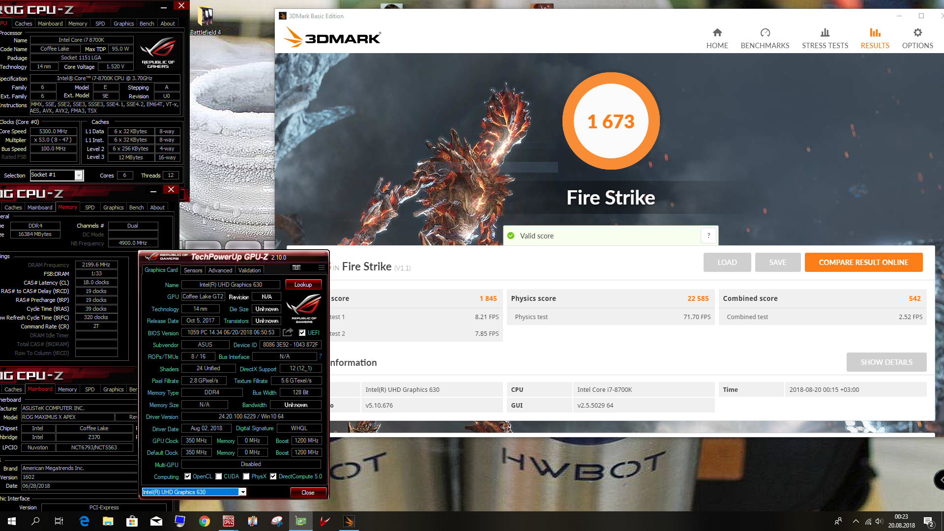Screen dimensions: 944x531
Task: Toggle the PhysX checkbox
Action: coord(246,476)
